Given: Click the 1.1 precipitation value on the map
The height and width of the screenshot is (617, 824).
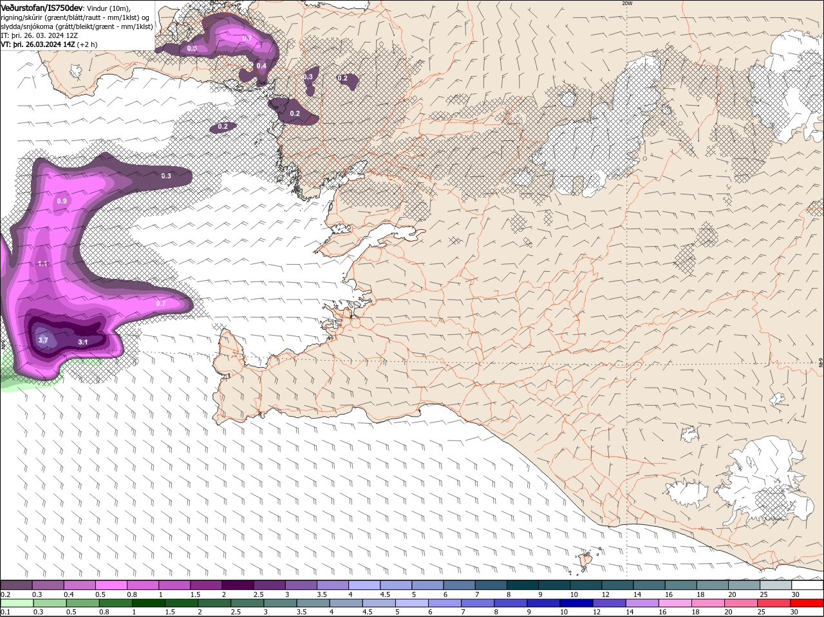Looking at the screenshot, I should click(42, 263).
